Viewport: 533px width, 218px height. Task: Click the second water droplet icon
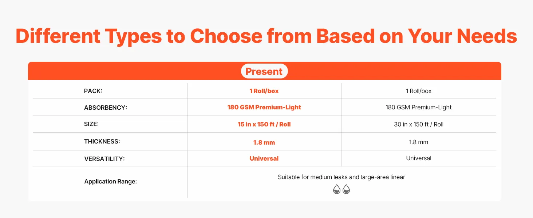pyautogui.click(x=346, y=189)
